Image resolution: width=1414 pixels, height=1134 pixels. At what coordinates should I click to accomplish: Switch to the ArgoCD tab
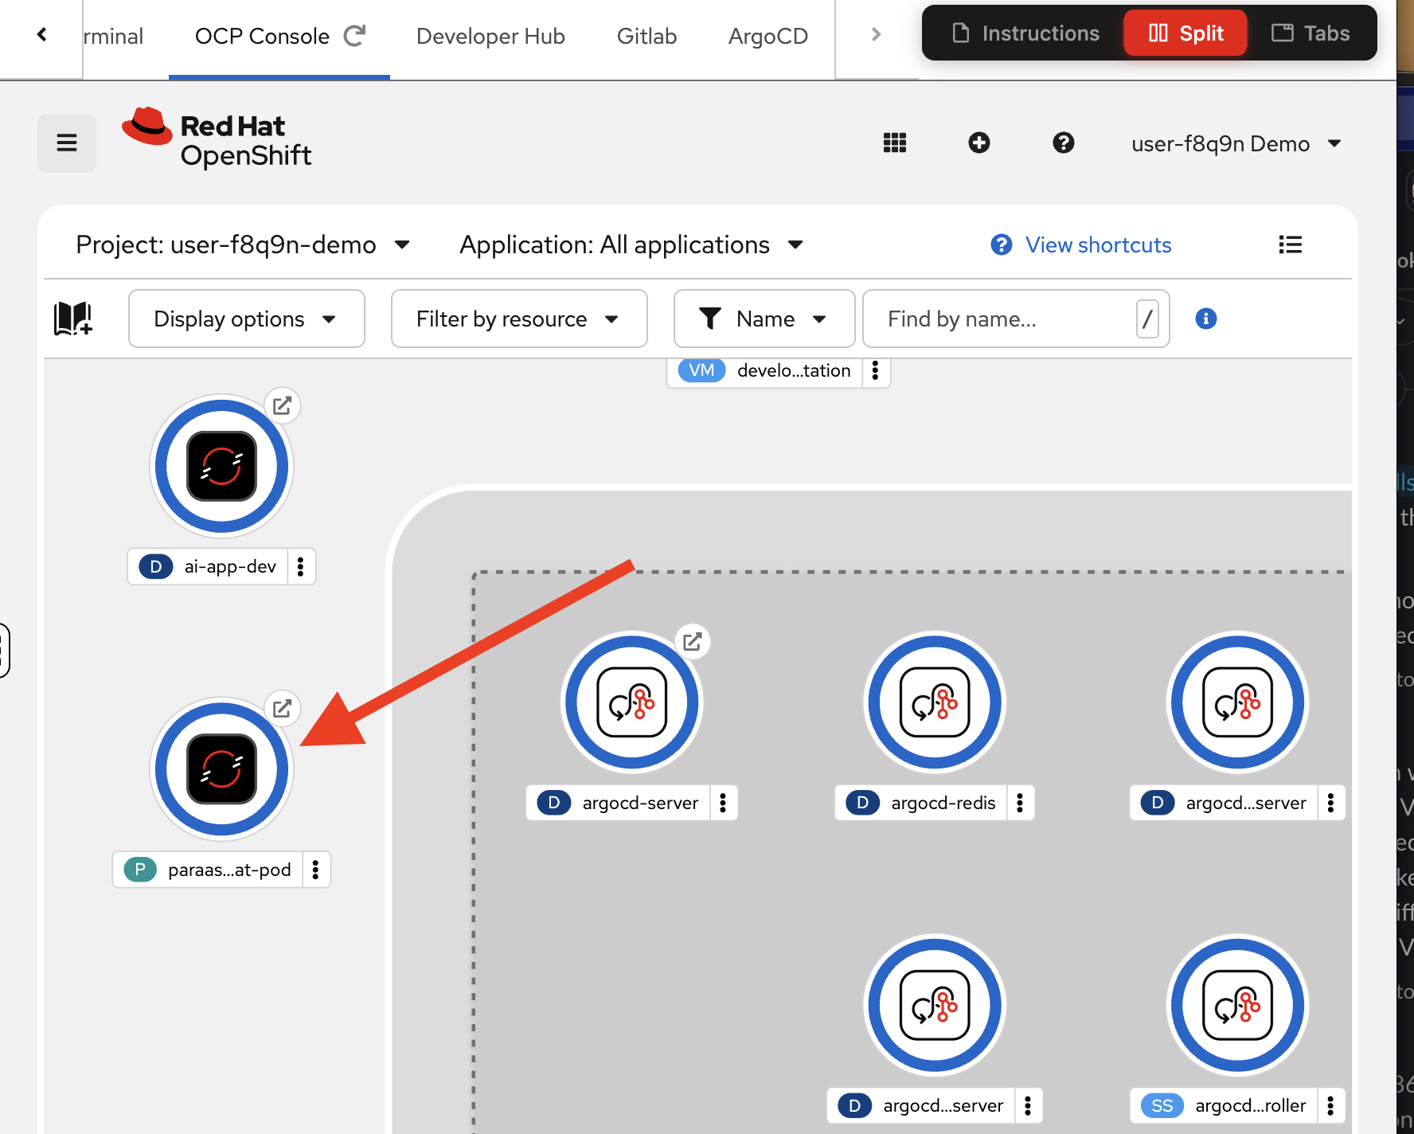click(x=768, y=37)
